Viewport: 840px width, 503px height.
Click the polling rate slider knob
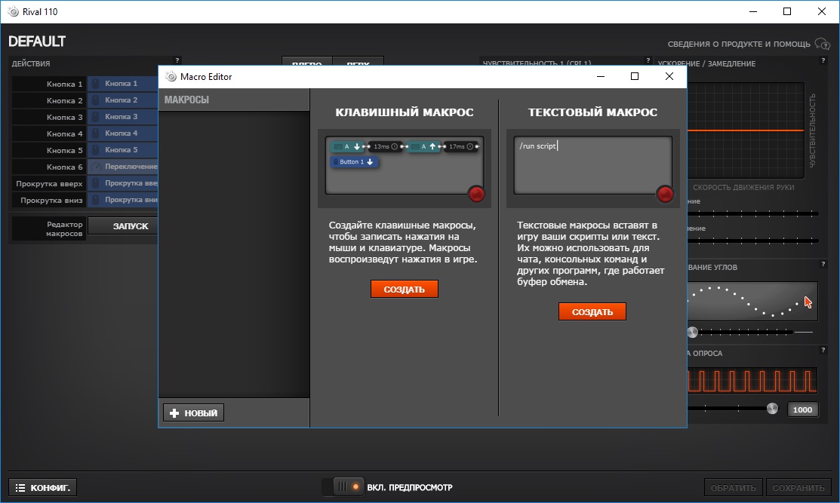(771, 409)
